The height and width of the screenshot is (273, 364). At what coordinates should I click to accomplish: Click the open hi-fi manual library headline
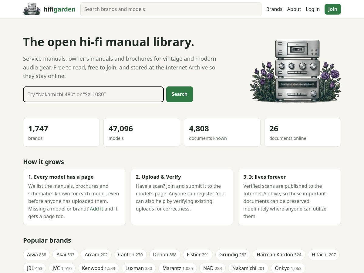click(x=109, y=42)
